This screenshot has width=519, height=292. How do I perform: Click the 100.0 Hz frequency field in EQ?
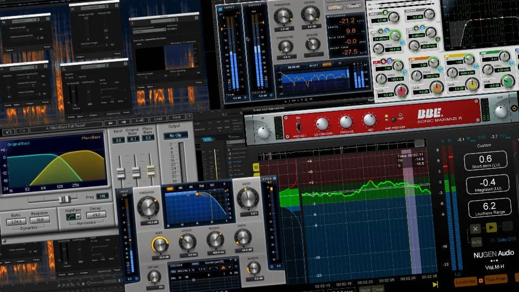point(395,79)
